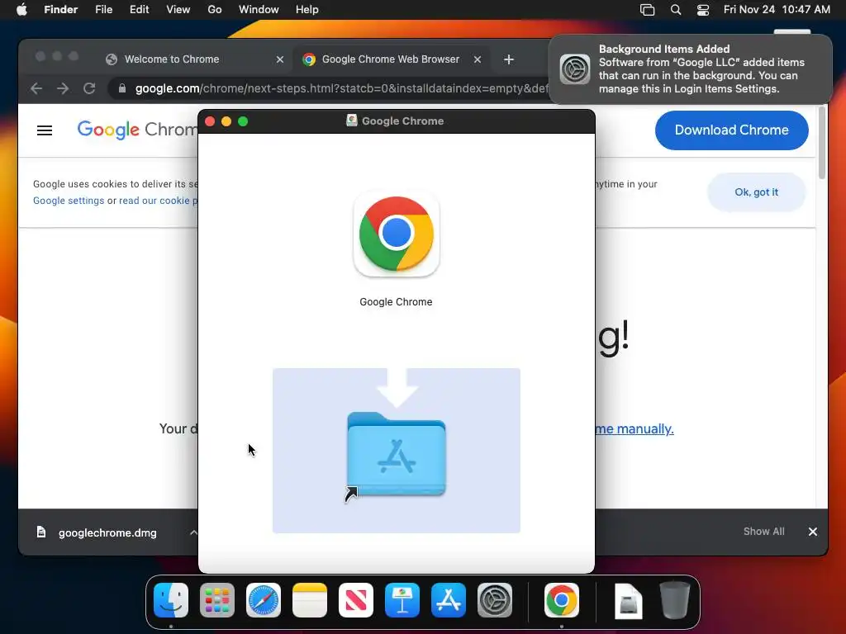Click the Chrome page vertical scrollbar
The image size is (846, 634).
point(822,143)
